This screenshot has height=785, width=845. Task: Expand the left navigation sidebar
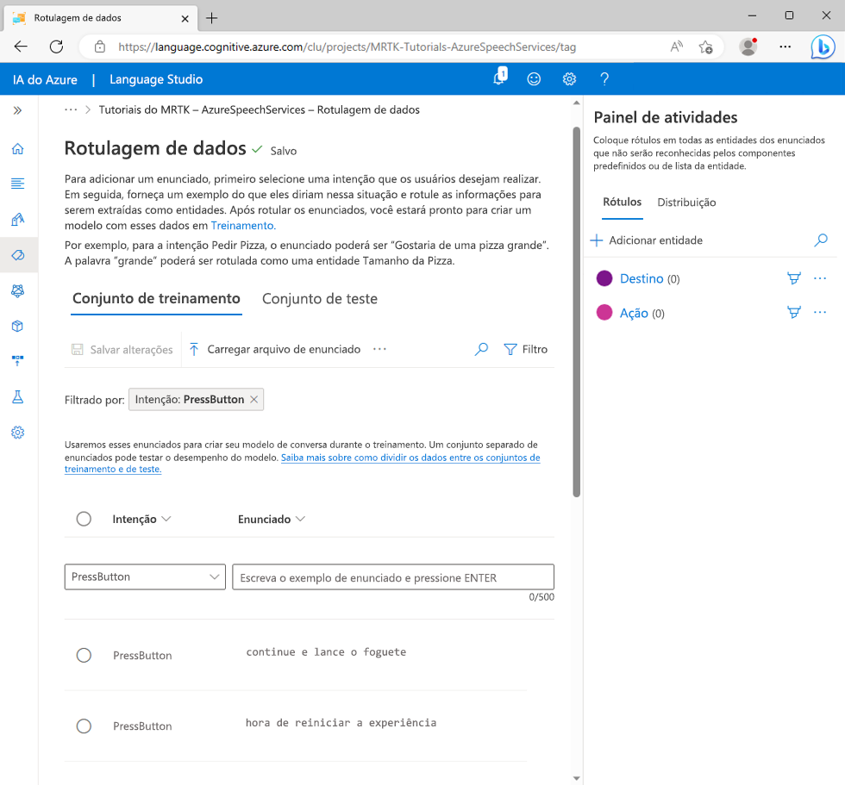[18, 110]
